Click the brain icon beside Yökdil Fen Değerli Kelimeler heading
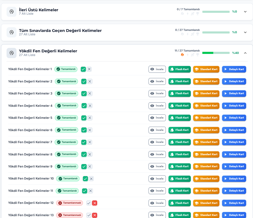 (12, 53)
